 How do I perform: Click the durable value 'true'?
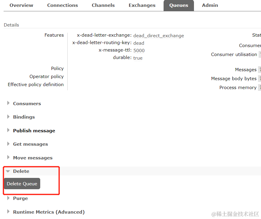pos(138,58)
